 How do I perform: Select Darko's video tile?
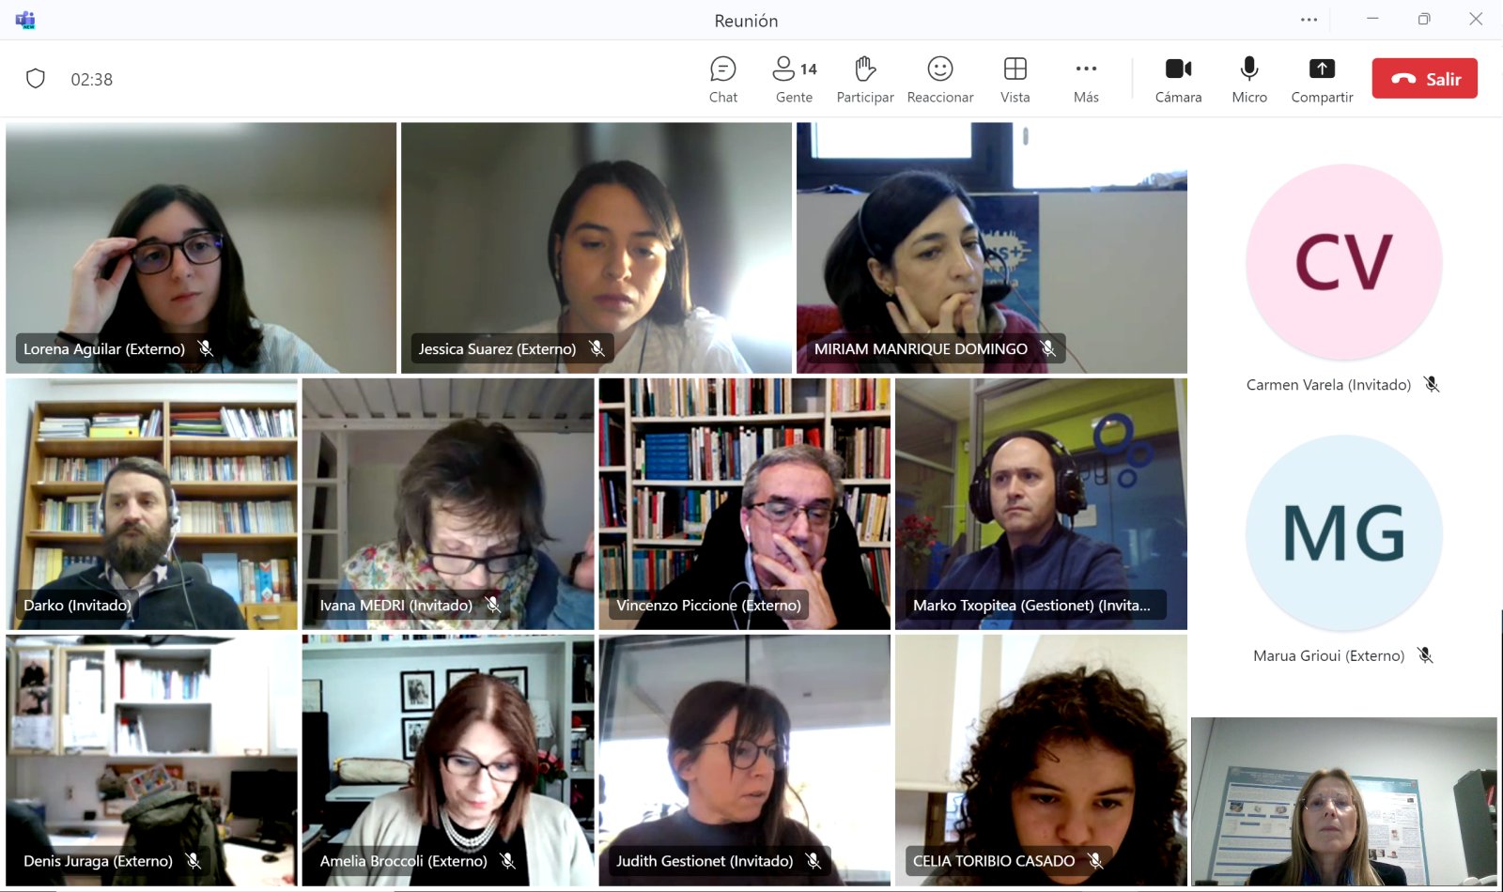(152, 504)
